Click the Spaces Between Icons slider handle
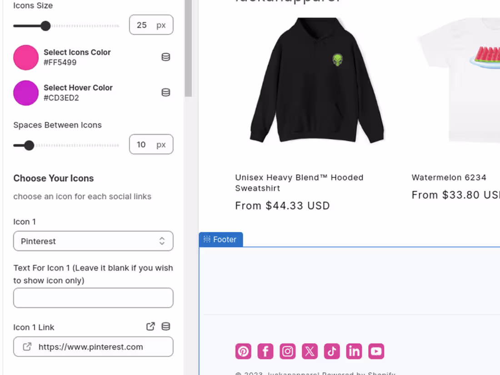500x375 pixels. [x=29, y=145]
